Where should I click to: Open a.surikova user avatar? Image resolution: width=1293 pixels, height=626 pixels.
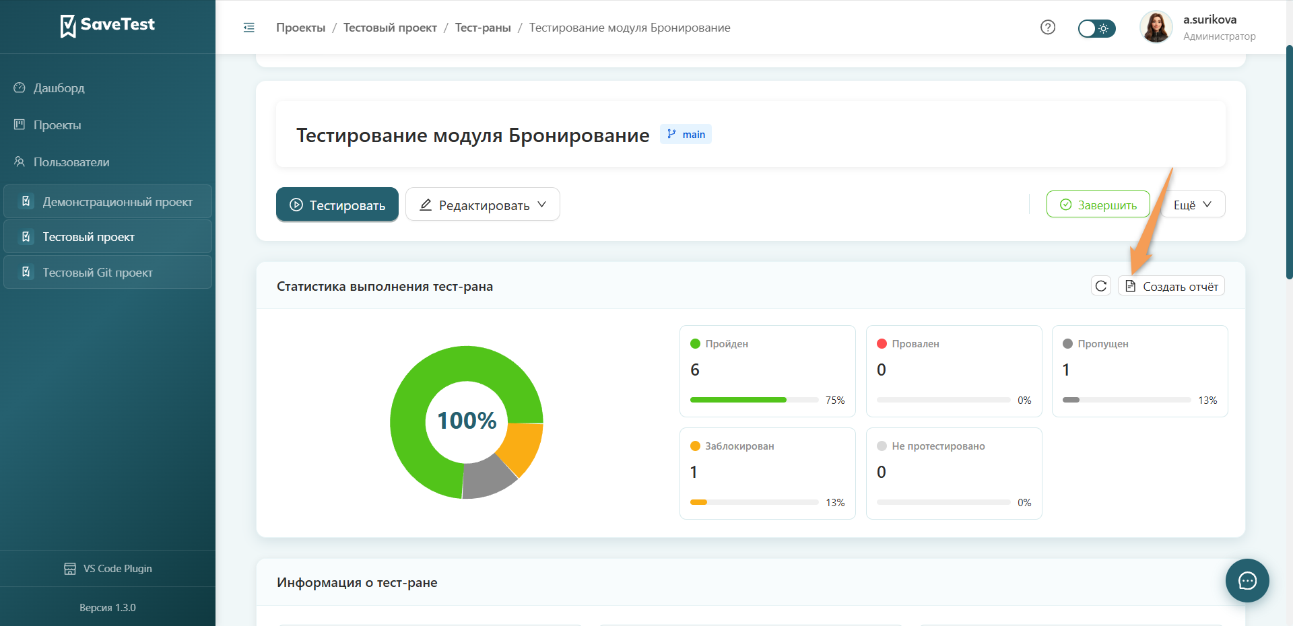point(1156,27)
